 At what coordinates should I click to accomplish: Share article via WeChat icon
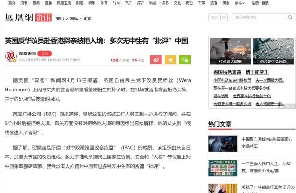185,60
